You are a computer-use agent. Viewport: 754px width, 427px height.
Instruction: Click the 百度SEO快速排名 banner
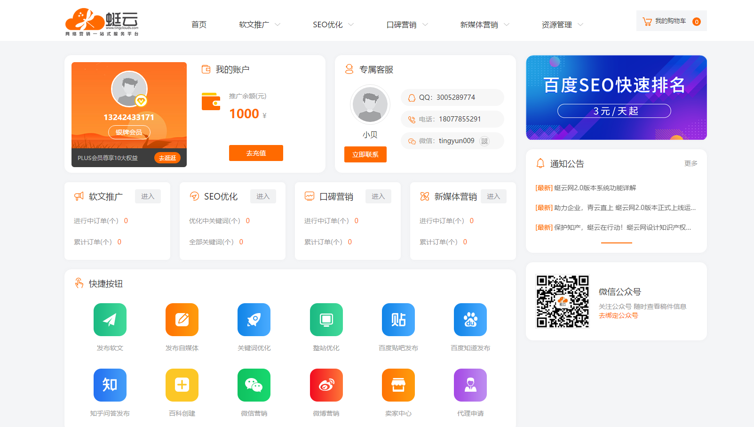pyautogui.click(x=616, y=97)
